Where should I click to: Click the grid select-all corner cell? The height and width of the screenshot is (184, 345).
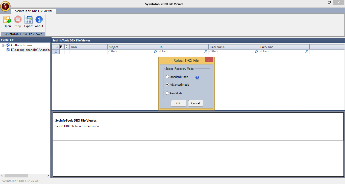pyautogui.click(x=56, y=47)
